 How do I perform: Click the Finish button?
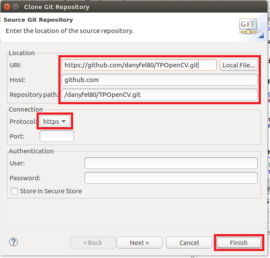(x=239, y=243)
